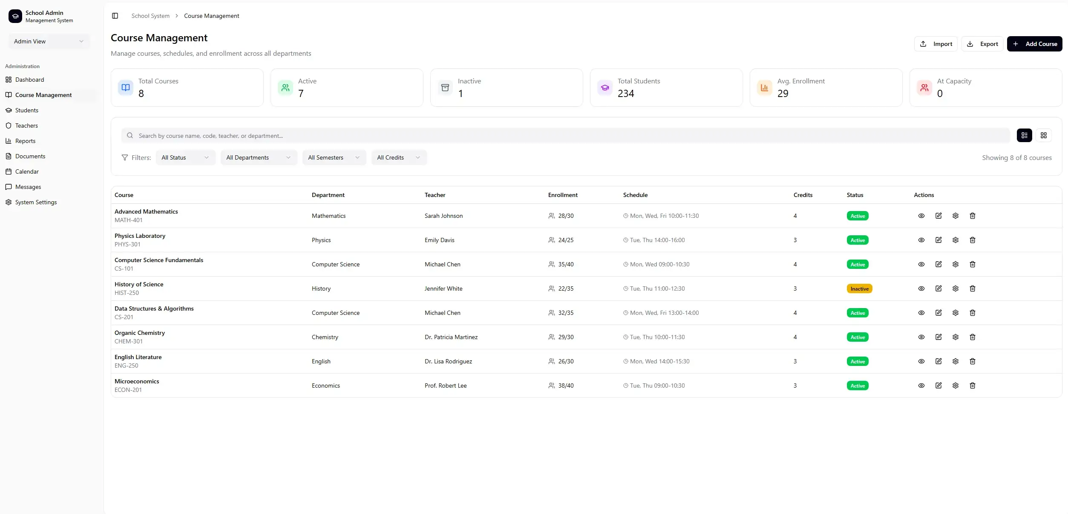Open edit icon for Advanced Mathematics
Viewport: 1068px width, 514px height.
(938, 216)
